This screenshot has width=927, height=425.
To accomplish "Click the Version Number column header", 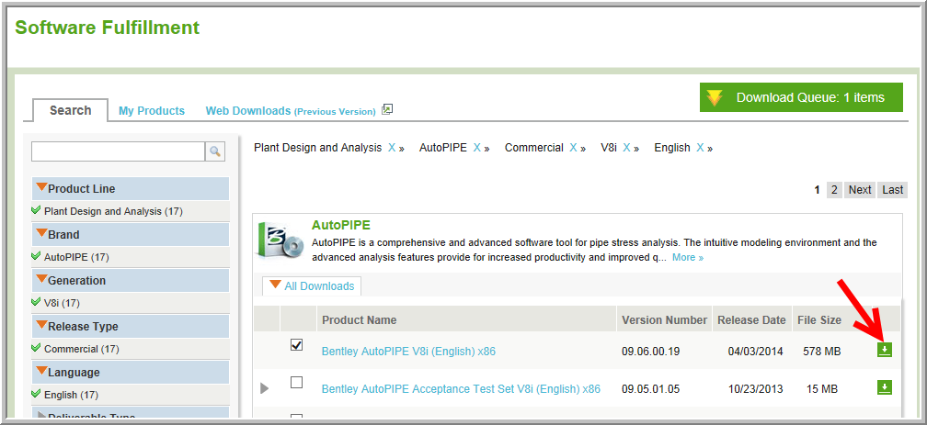I will click(x=665, y=320).
